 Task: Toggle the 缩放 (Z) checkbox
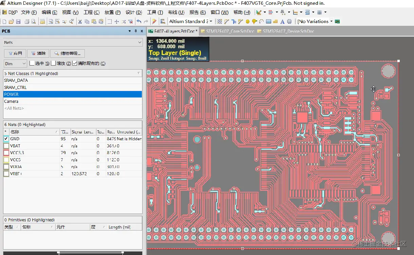point(53,63)
